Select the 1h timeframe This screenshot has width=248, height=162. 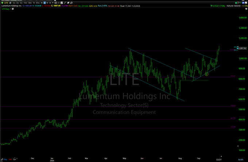click(x=34, y=3)
